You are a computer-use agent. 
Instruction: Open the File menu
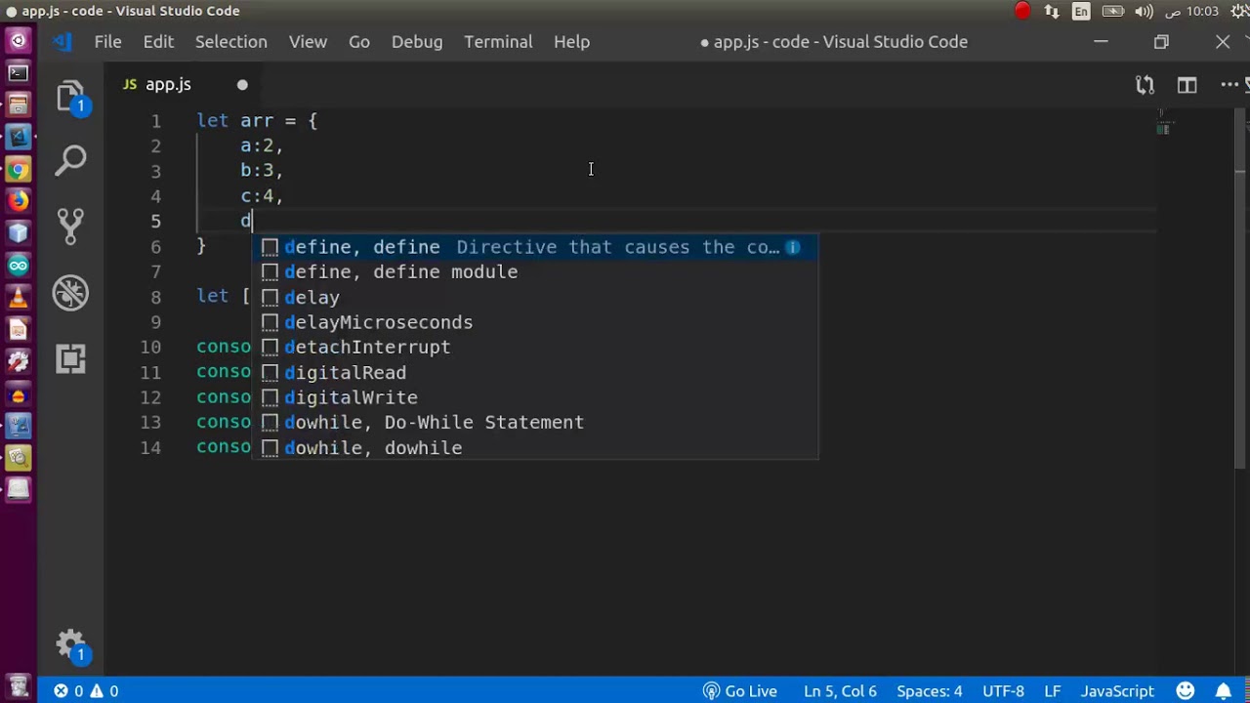pos(107,42)
